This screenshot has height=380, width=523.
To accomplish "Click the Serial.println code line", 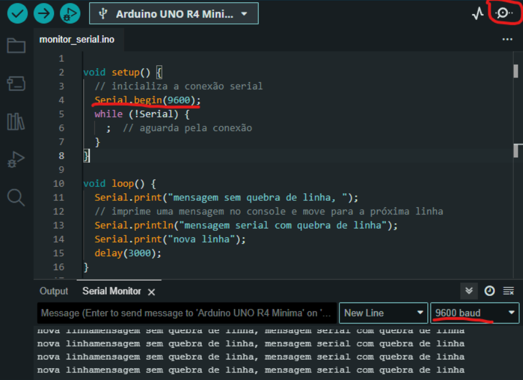I will tap(246, 226).
